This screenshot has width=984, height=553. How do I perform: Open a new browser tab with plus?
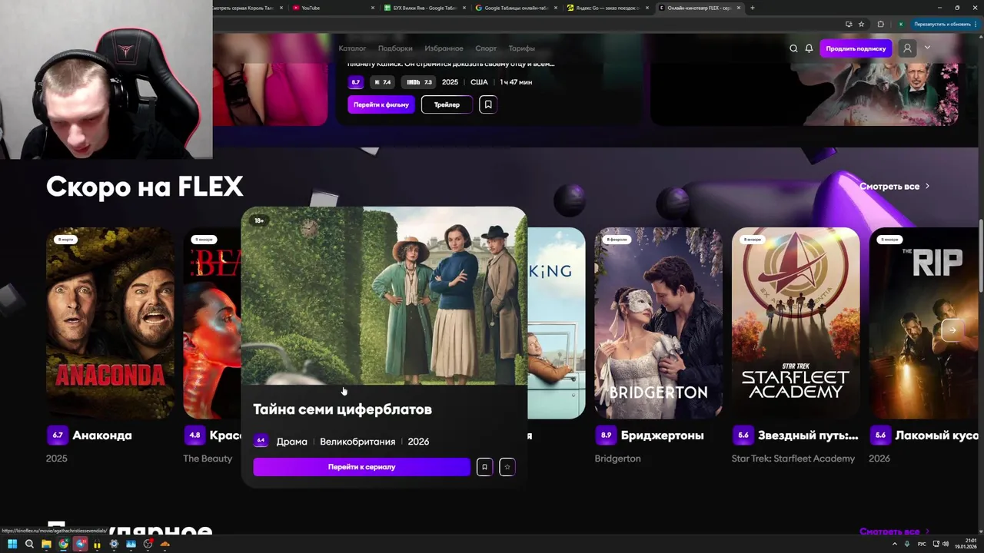pyautogui.click(x=752, y=8)
